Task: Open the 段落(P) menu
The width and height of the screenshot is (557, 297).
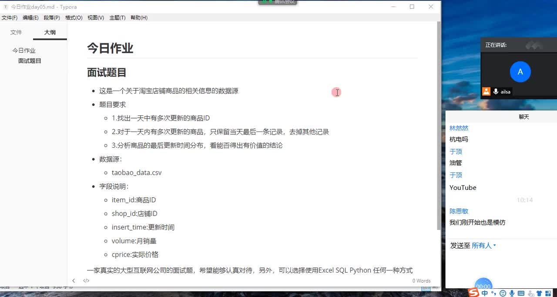Action: coord(52,18)
